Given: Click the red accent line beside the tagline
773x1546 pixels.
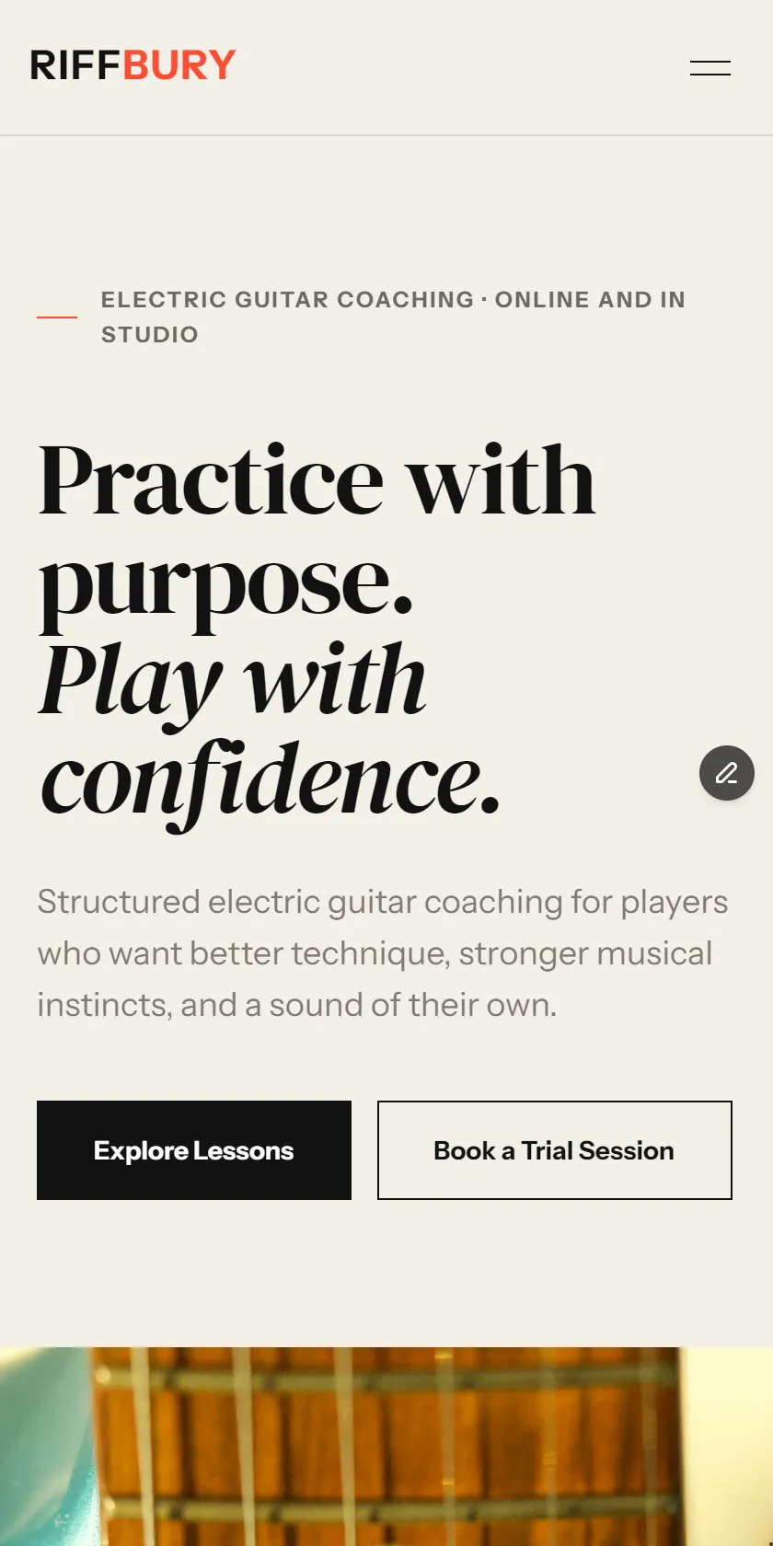Looking at the screenshot, I should coord(57,317).
